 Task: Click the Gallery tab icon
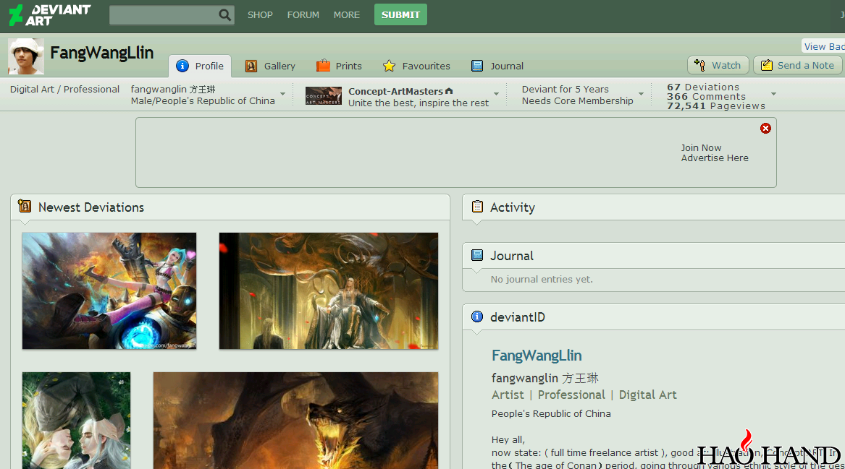pyautogui.click(x=251, y=66)
